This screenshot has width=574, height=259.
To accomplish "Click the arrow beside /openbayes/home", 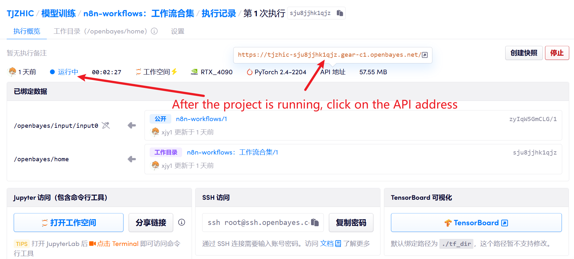I will [132, 159].
